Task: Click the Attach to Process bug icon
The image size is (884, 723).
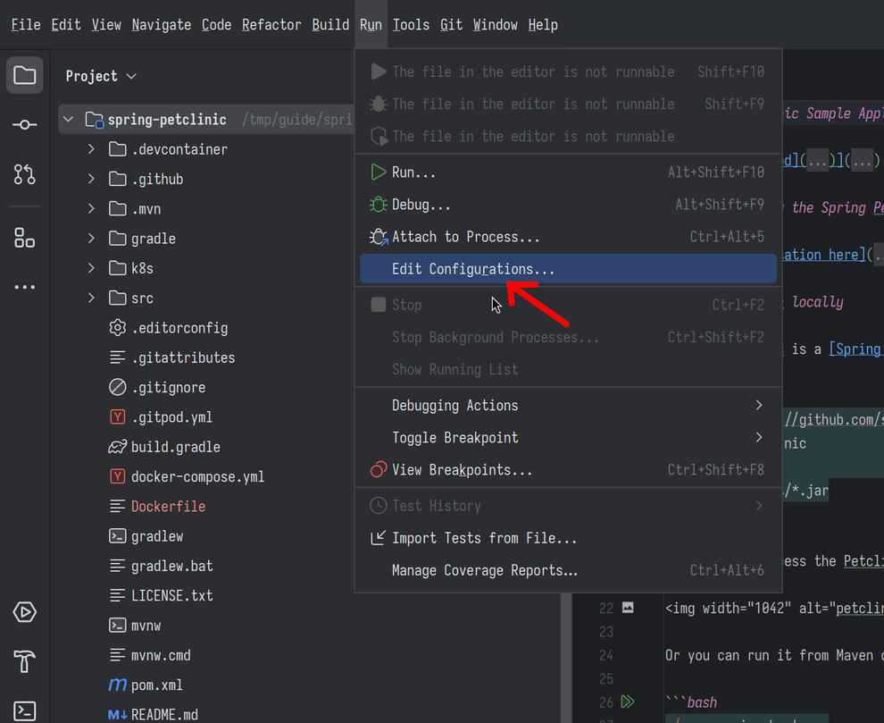Action: pos(379,237)
